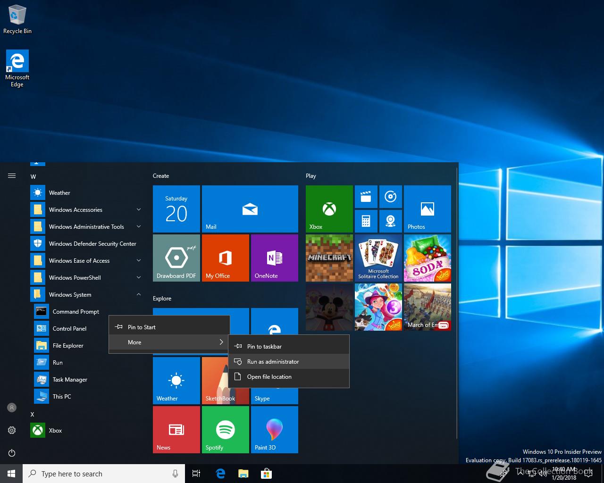Launch Task Manager
Viewport: 604px width, 483px height.
coord(87,379)
